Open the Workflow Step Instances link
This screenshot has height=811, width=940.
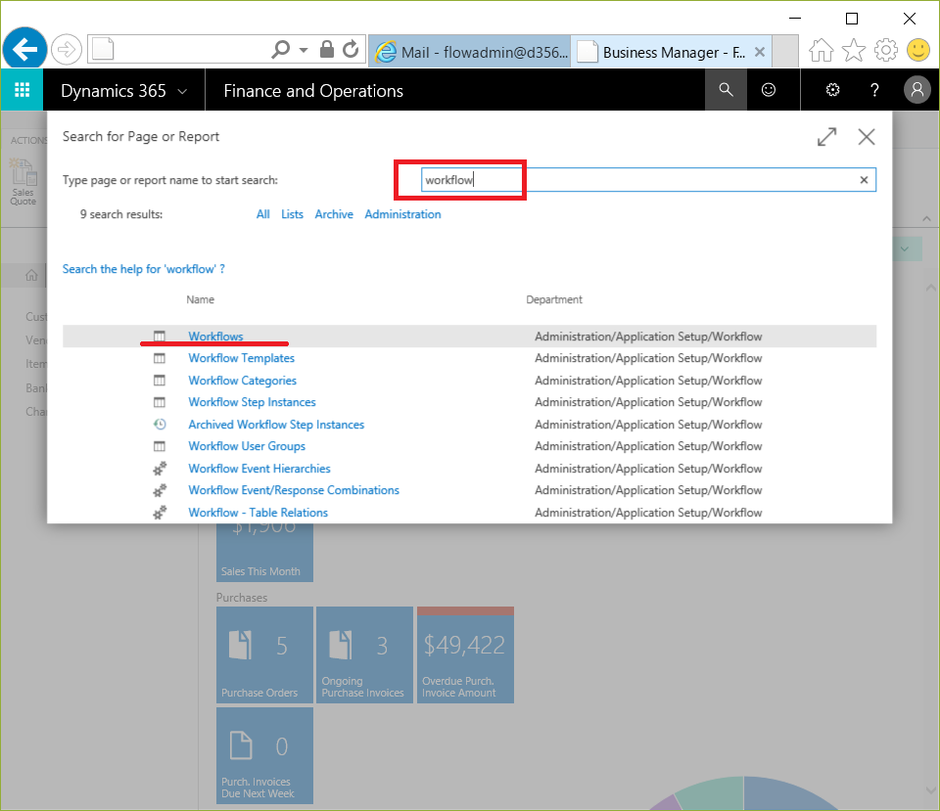pyautogui.click(x=252, y=402)
